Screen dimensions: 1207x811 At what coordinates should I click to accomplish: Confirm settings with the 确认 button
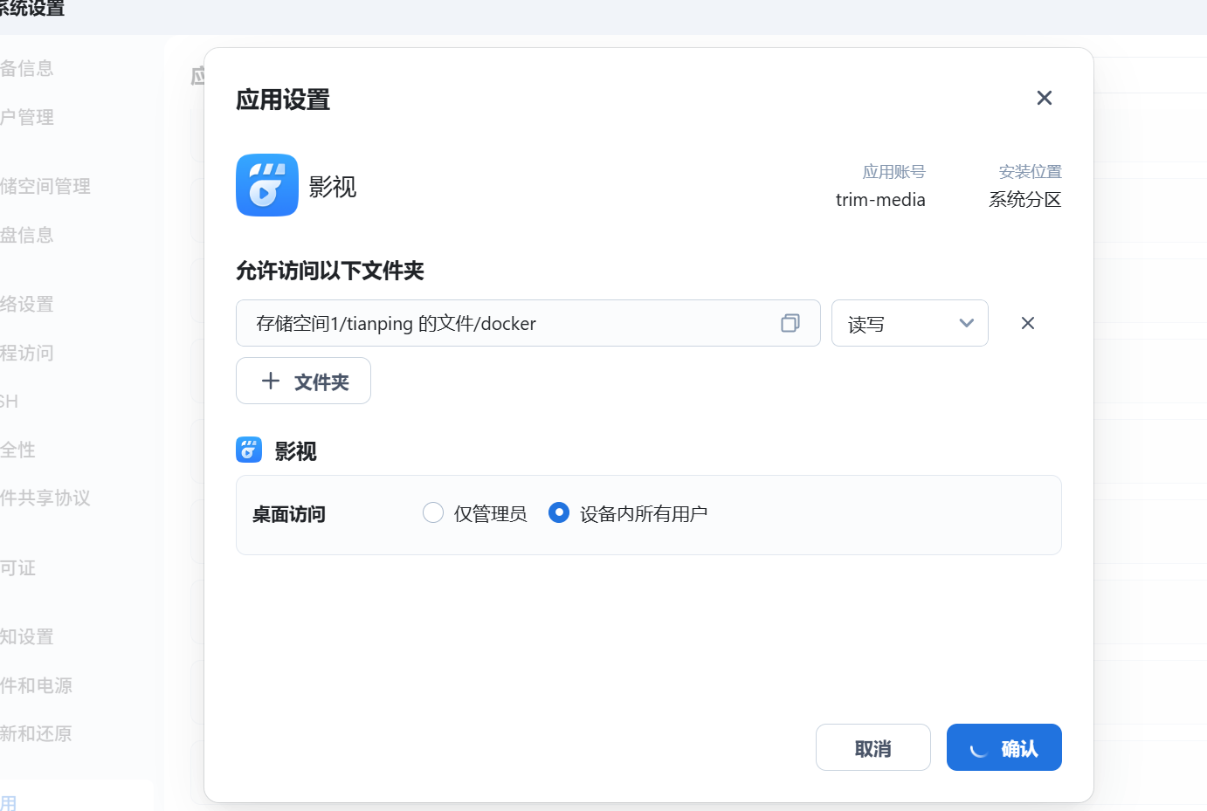pos(1004,747)
